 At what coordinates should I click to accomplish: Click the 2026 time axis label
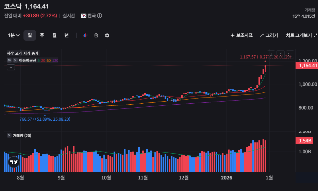coord(227,178)
